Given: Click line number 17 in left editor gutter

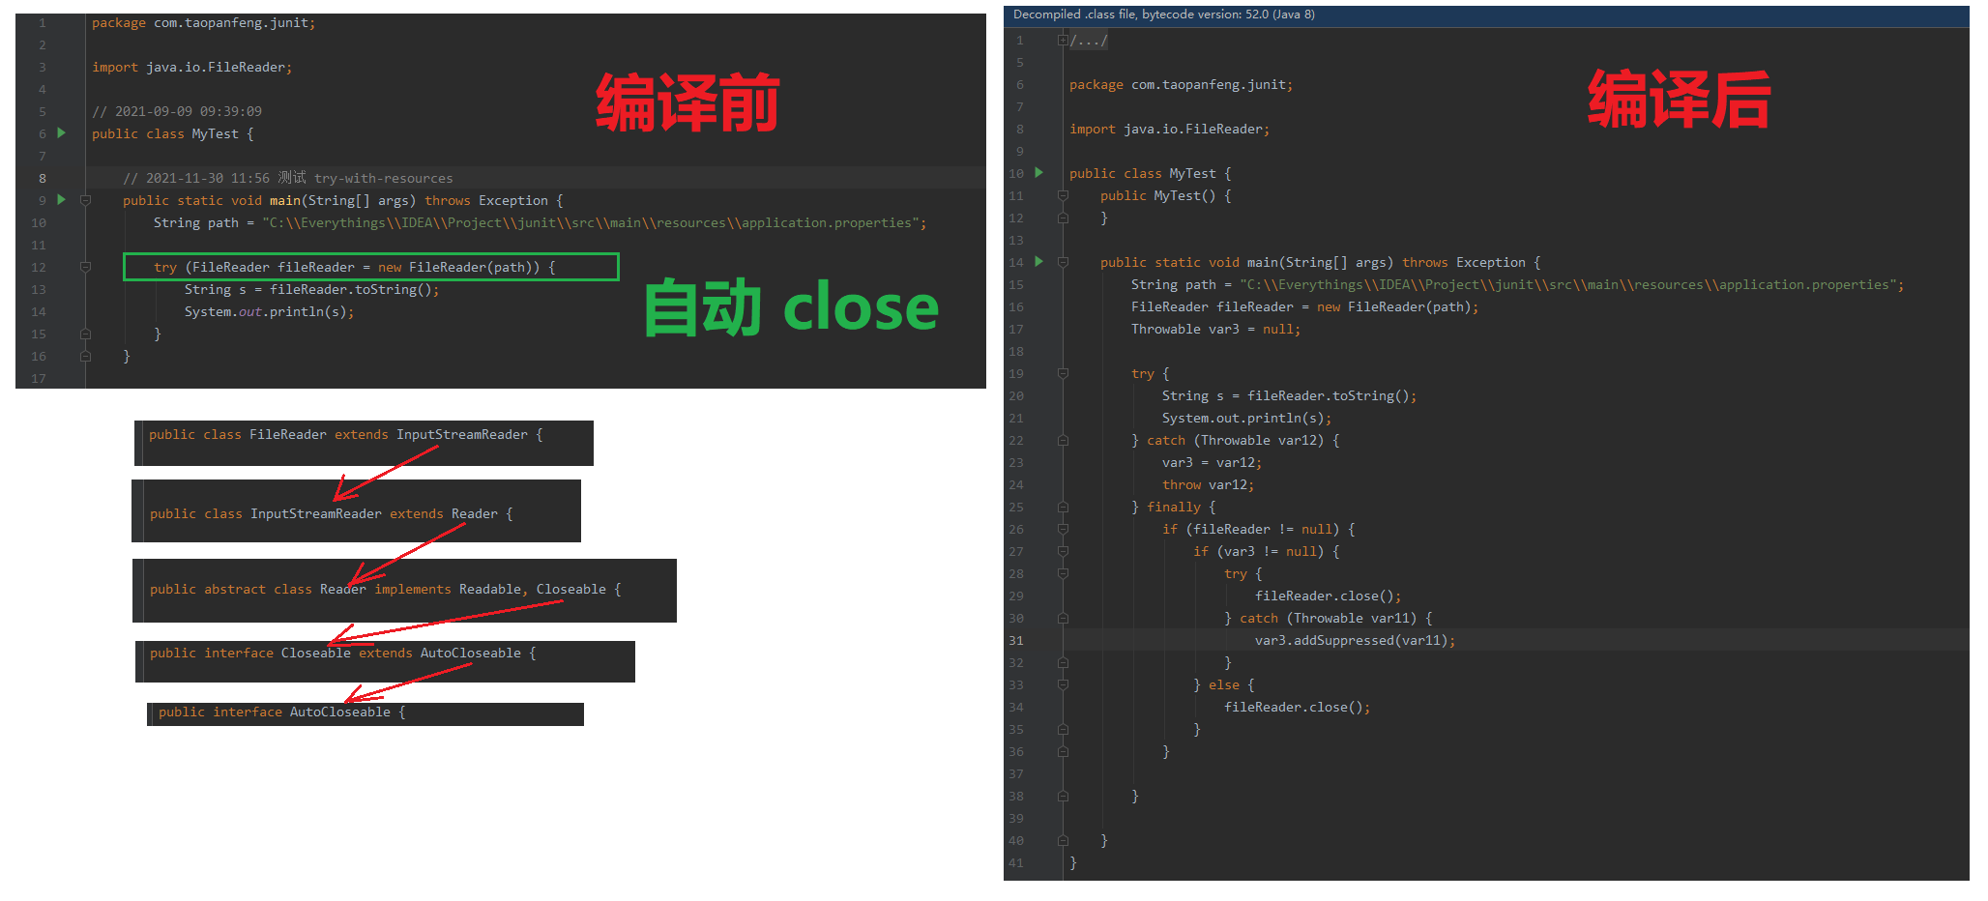Looking at the screenshot, I should click(39, 378).
